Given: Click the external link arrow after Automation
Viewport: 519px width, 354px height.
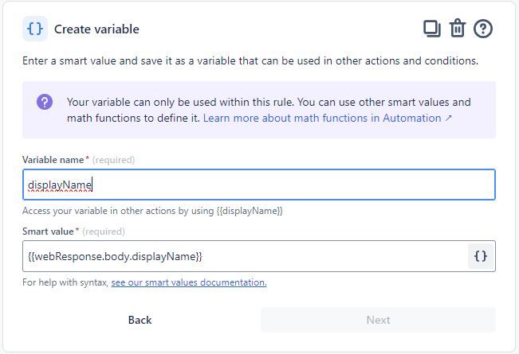Looking at the screenshot, I should coord(448,119).
